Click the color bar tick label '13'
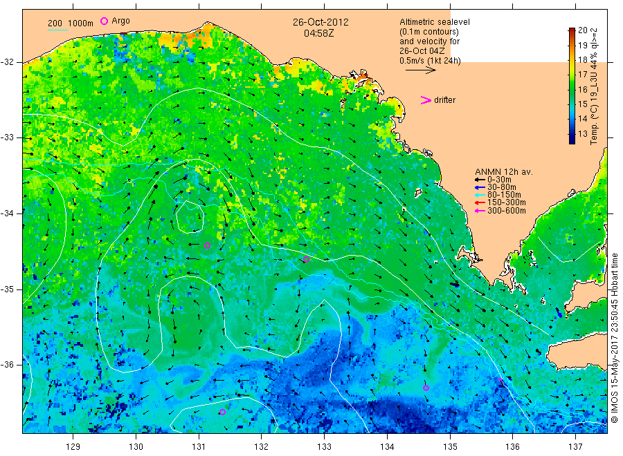623x456 pixels. point(582,133)
